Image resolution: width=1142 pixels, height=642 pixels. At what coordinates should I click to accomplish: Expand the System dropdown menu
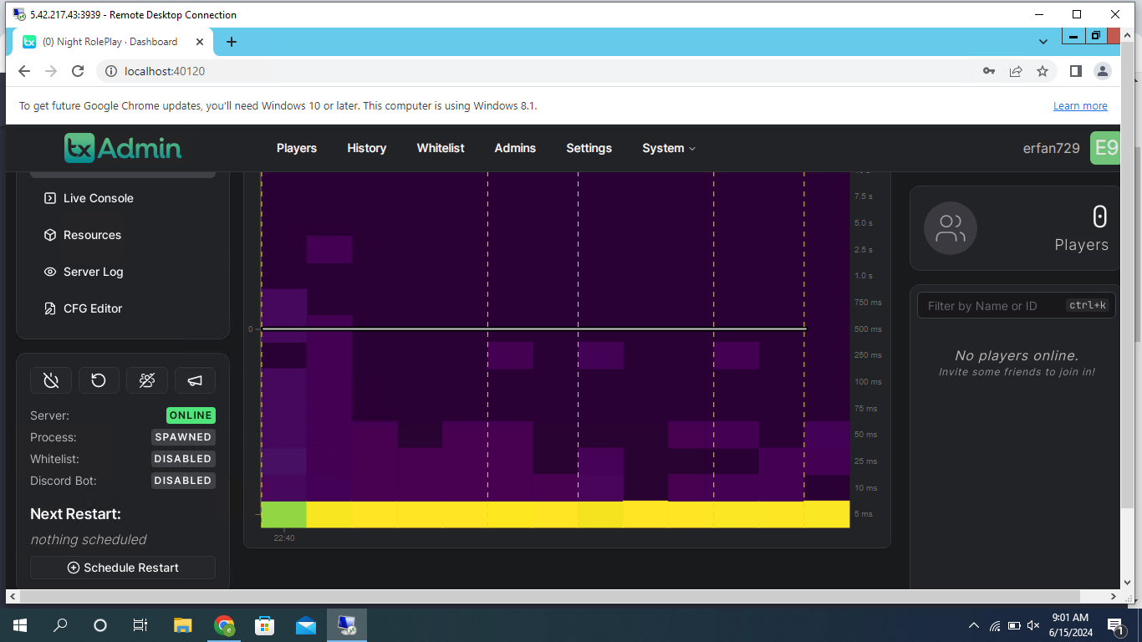point(668,148)
